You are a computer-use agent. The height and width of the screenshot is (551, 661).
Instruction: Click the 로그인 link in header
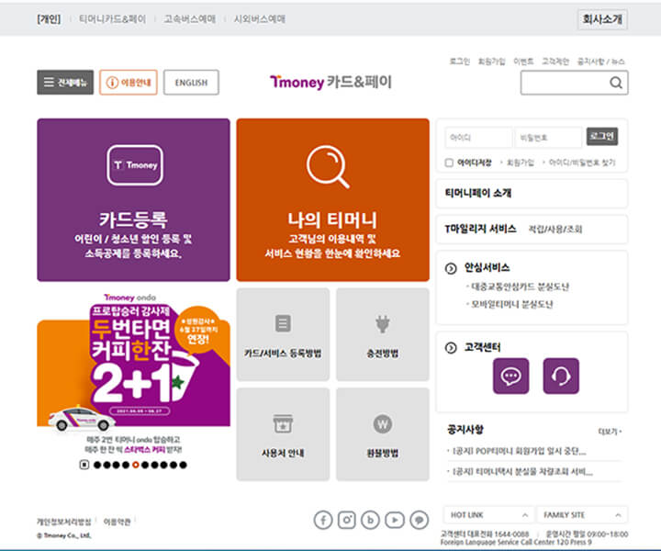pos(460,62)
